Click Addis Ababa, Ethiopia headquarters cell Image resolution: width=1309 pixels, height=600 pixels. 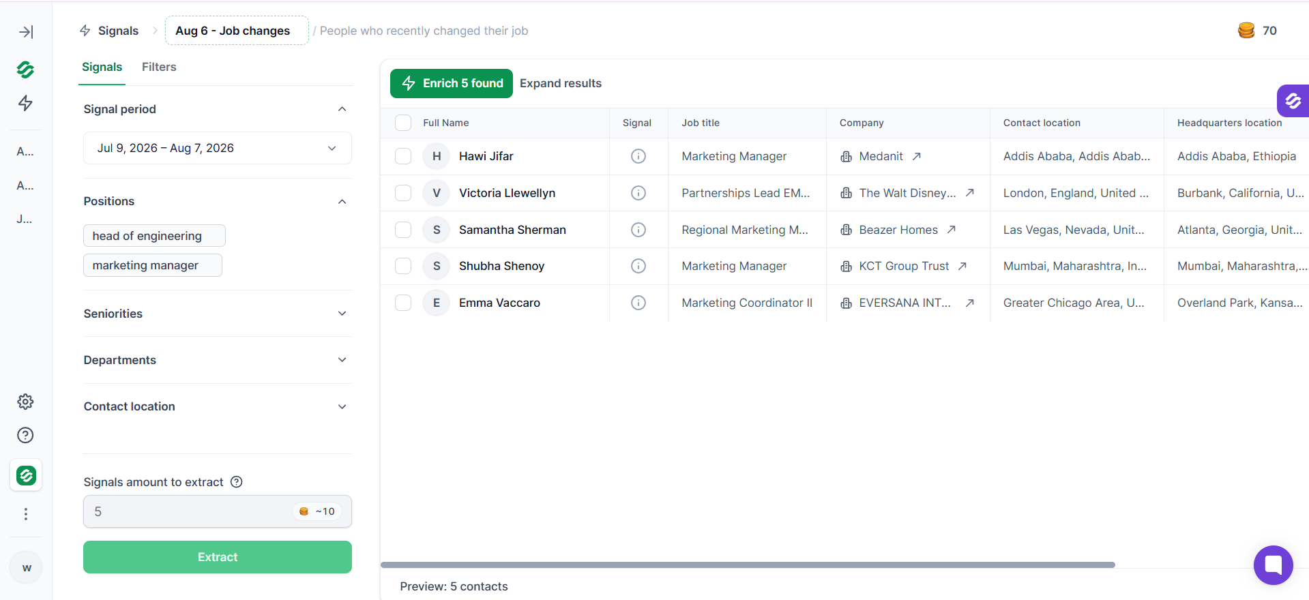click(1236, 156)
